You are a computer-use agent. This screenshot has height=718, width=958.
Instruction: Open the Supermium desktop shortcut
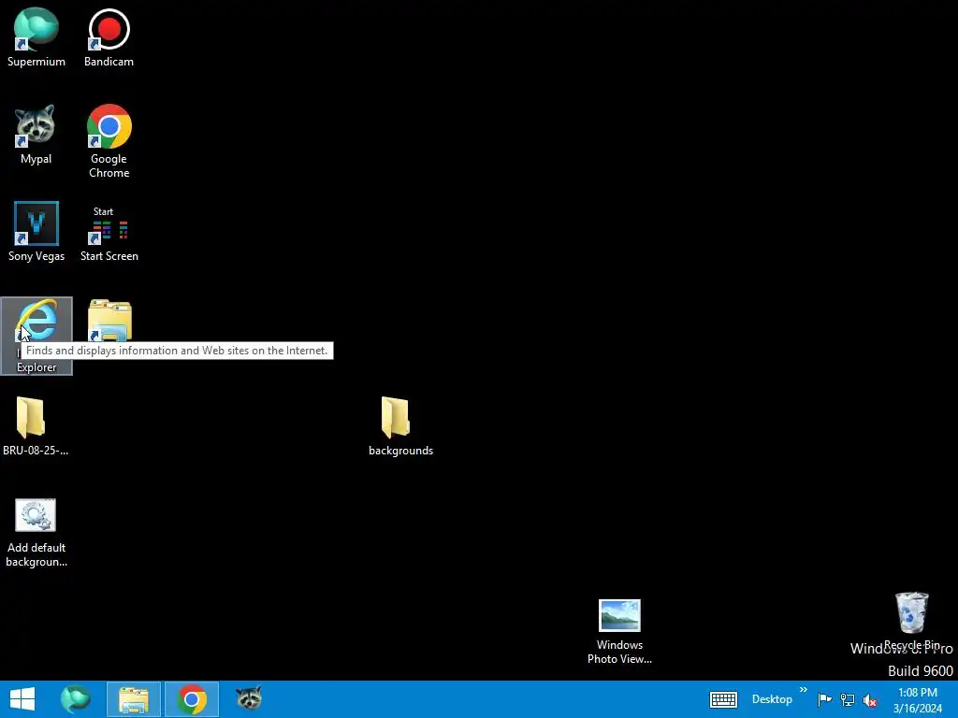[36, 36]
